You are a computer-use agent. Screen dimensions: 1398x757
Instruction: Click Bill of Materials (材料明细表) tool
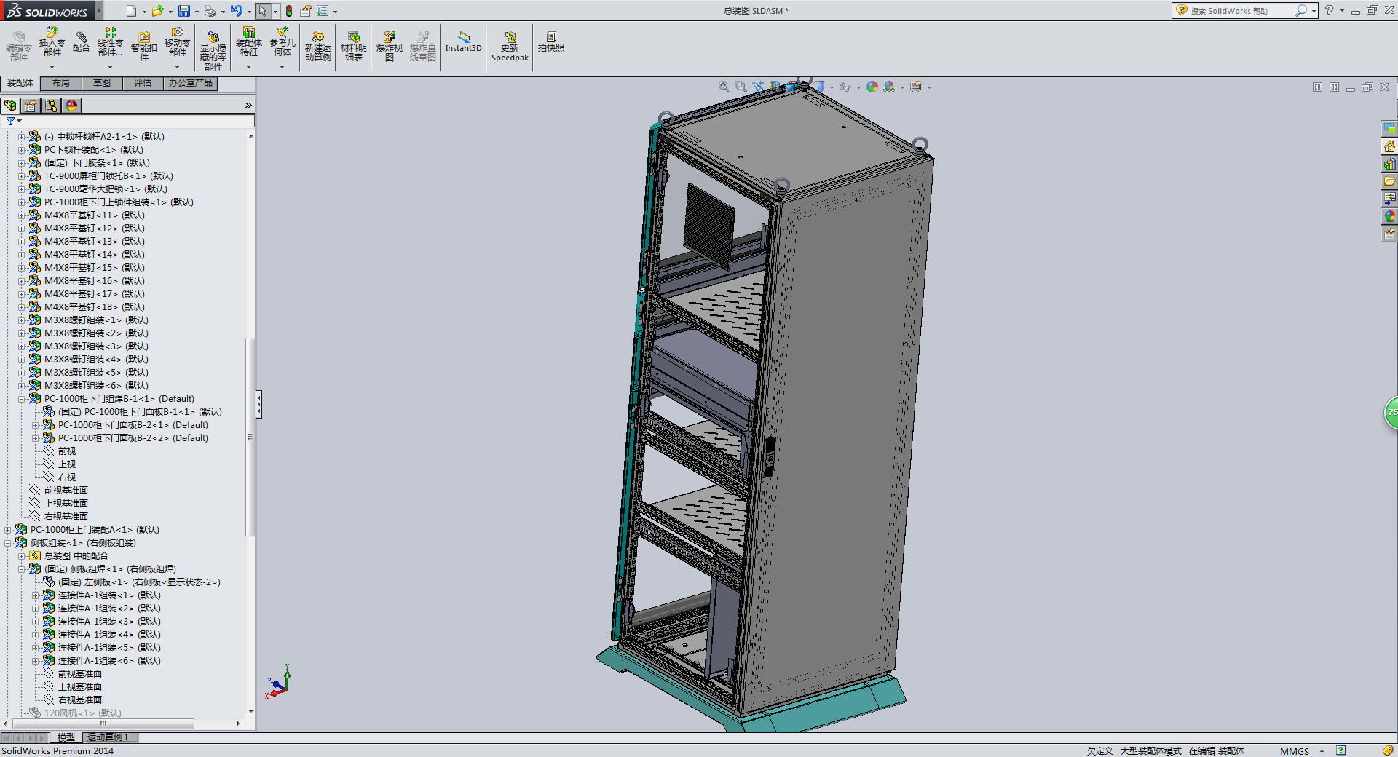click(x=353, y=47)
